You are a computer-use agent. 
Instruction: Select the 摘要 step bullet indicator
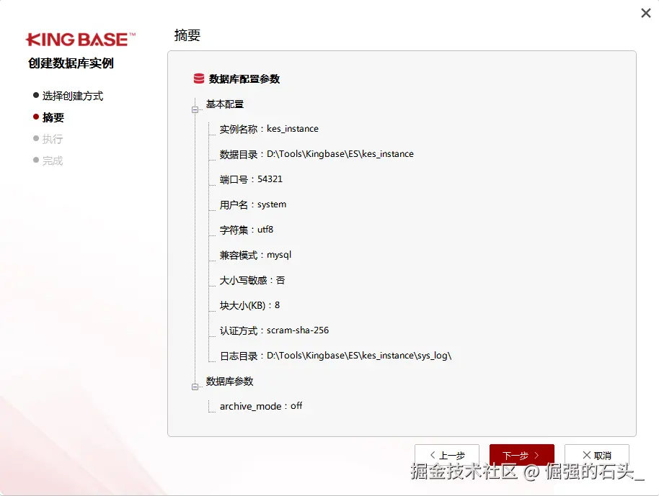click(x=36, y=118)
